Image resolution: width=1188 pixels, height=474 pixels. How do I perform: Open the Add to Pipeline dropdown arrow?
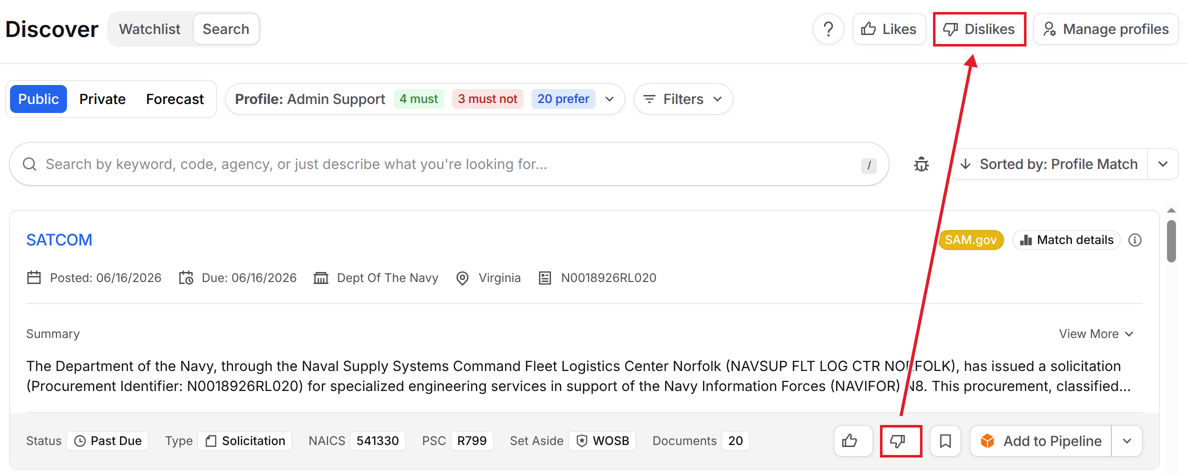click(x=1127, y=441)
